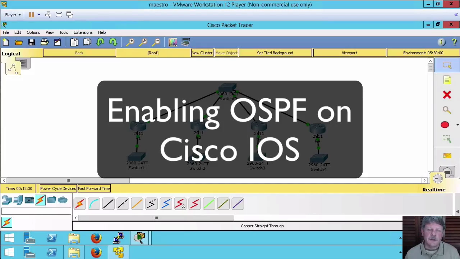Click the Paste icon in toolbar
Screen dimensions: 460x259
(x=87, y=42)
